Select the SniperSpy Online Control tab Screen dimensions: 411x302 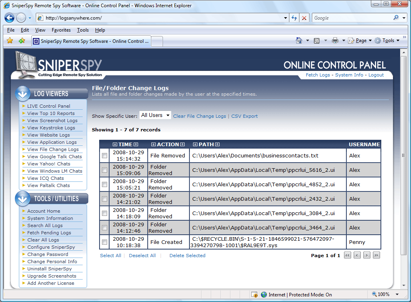pos(91,41)
